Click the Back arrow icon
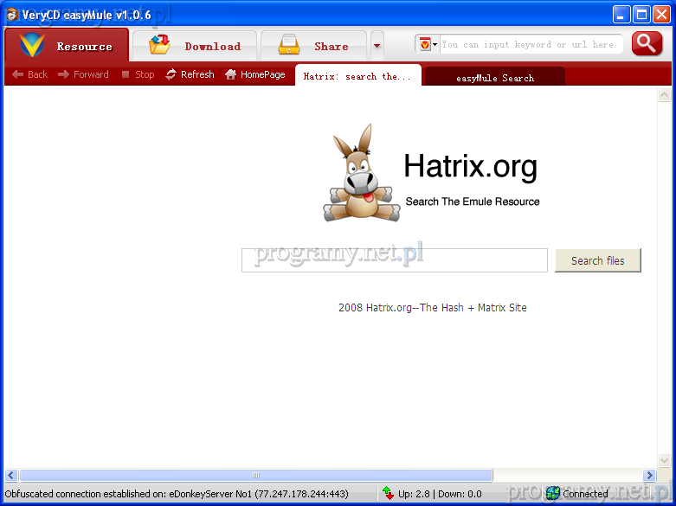The width and height of the screenshot is (676, 506). pyautogui.click(x=17, y=75)
